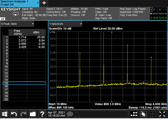The width and height of the screenshot is (168, 119).
Task: Click peak marker 3 on the spectrum trace
Action: point(80,53)
